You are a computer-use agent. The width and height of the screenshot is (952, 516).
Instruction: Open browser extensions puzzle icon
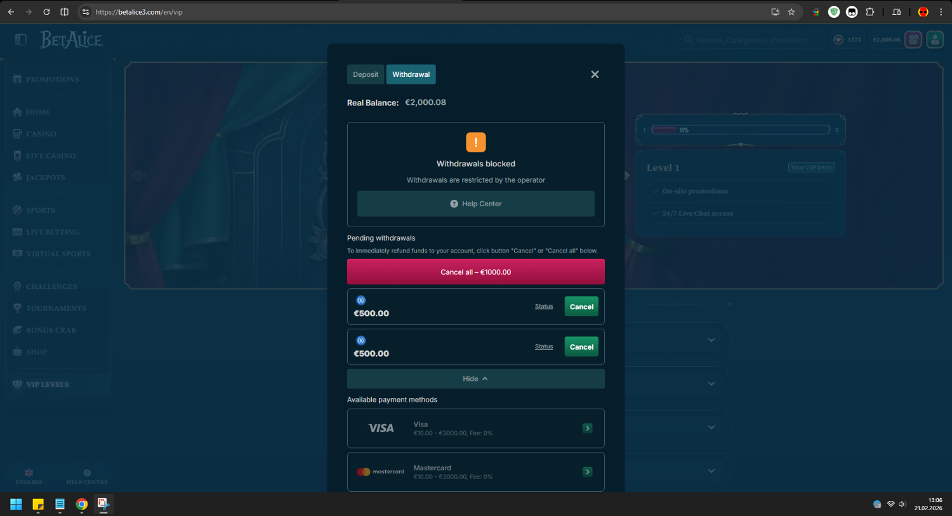[870, 12]
